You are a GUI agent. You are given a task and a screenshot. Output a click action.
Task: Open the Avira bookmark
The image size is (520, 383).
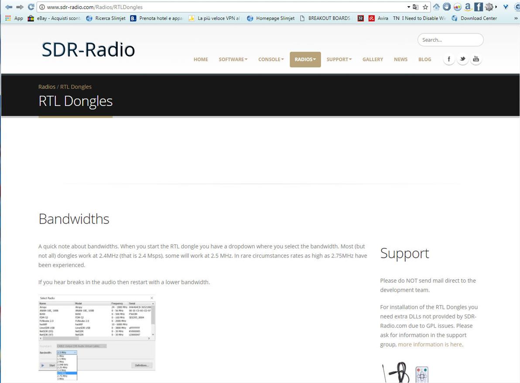(x=378, y=18)
